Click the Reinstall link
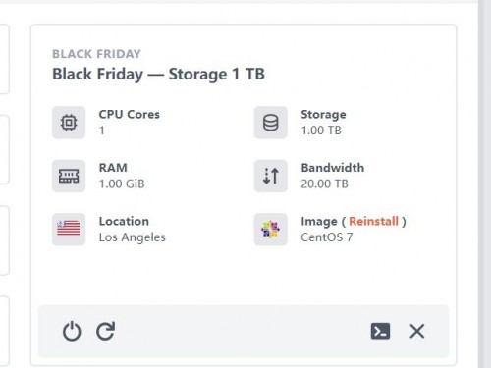Viewport: 491px width, 368px height. click(x=373, y=221)
